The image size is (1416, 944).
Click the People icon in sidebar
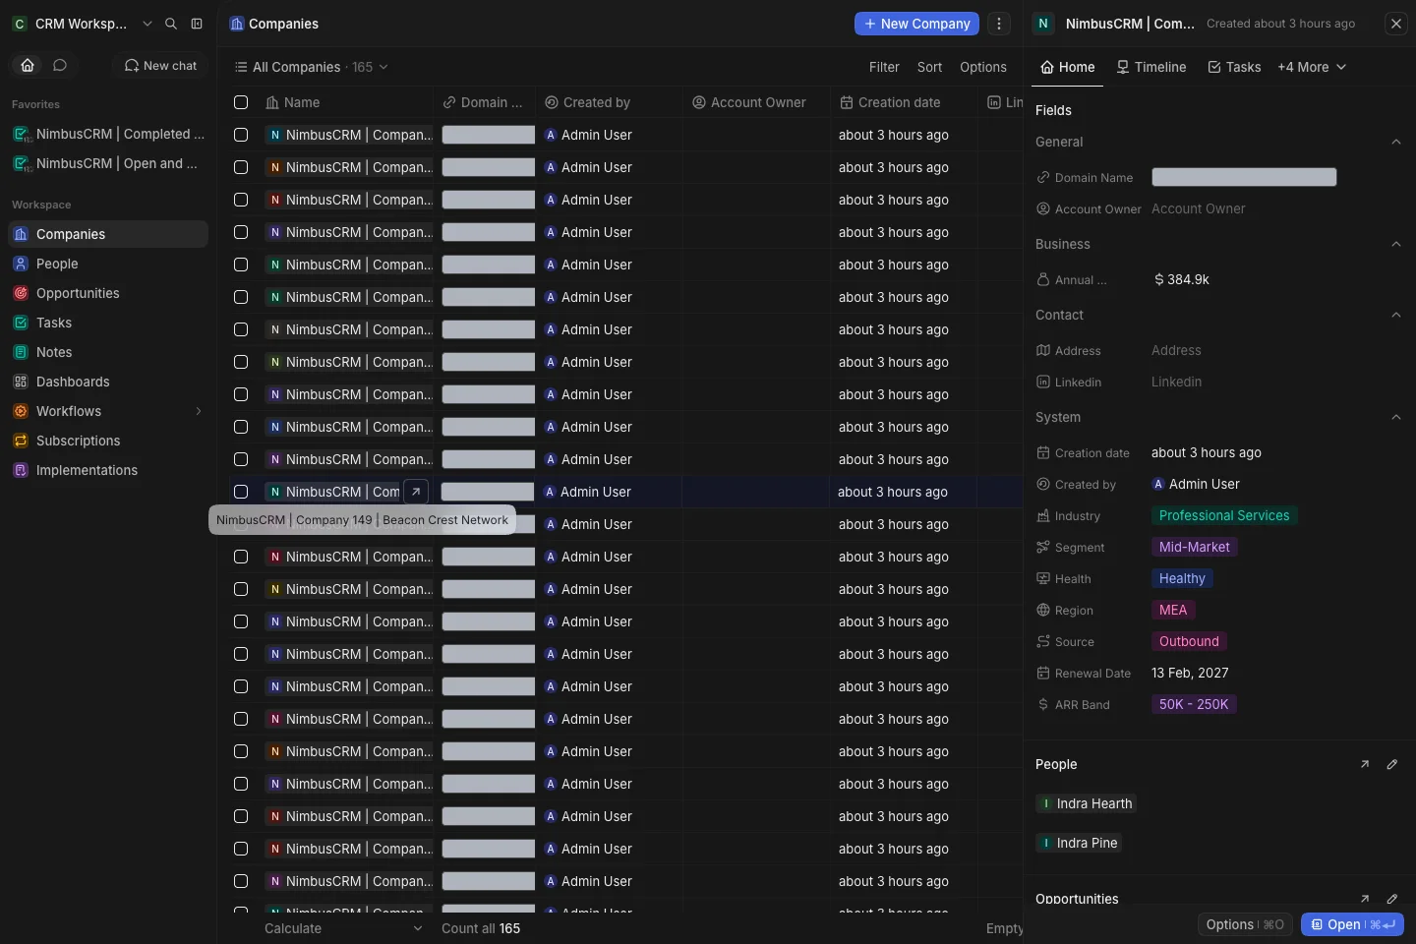(x=21, y=264)
